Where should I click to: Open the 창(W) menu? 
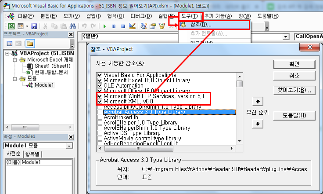pyautogui.click(x=244, y=16)
